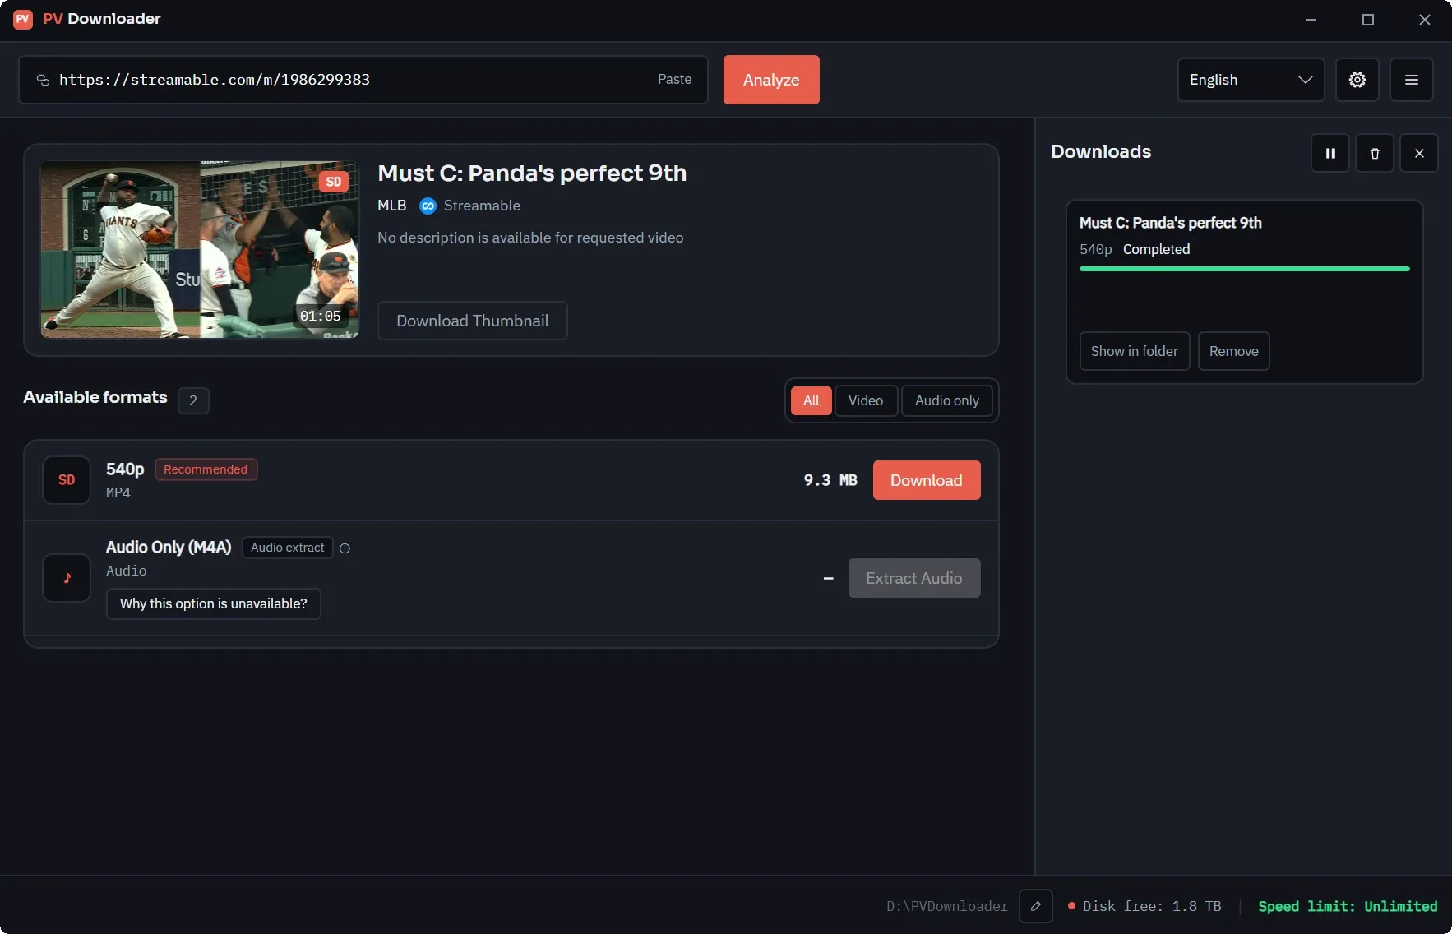Click the MLB channel name

[392, 206]
